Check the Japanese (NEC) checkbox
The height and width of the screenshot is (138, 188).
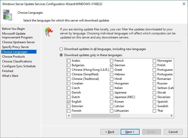pyautogui.click(x=112, y=97)
